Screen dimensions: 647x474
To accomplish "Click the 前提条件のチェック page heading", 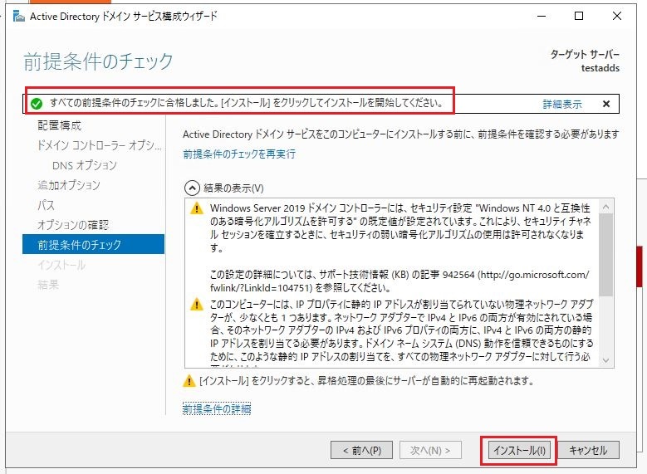I will (x=98, y=62).
